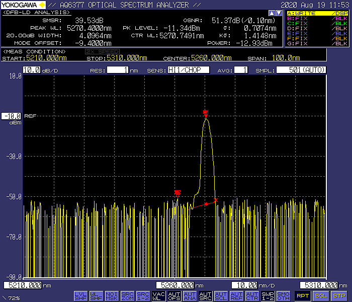Toggle the SWP 1-2 sweep between markers
Image resolution: width=352 pixels, height=302 pixels.
coord(268,296)
